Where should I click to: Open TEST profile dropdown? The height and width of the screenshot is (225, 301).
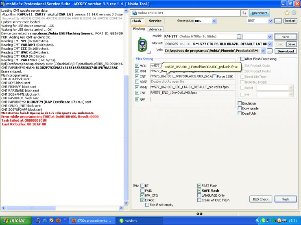tap(270, 21)
